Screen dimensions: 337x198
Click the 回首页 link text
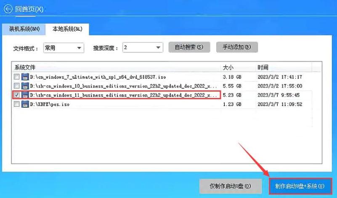click(29, 9)
